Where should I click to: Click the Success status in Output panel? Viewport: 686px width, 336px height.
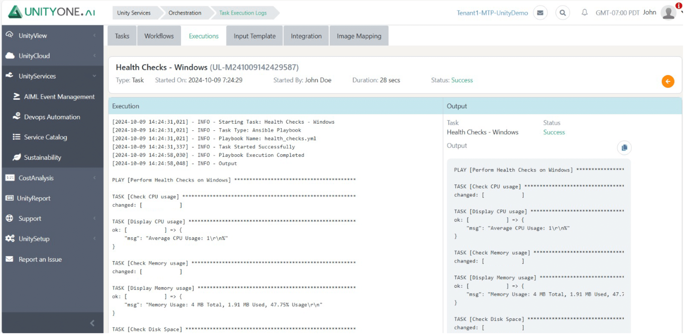pos(554,132)
